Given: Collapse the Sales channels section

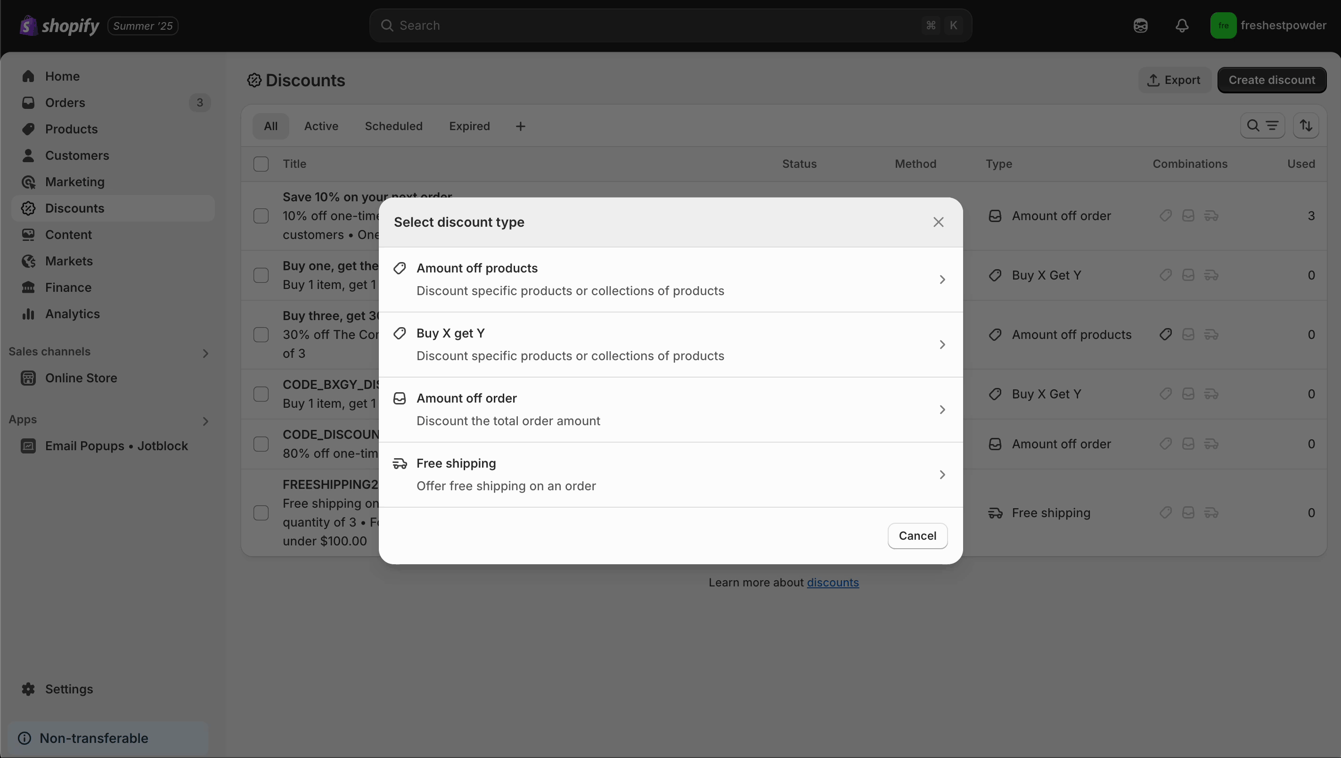Looking at the screenshot, I should [205, 353].
